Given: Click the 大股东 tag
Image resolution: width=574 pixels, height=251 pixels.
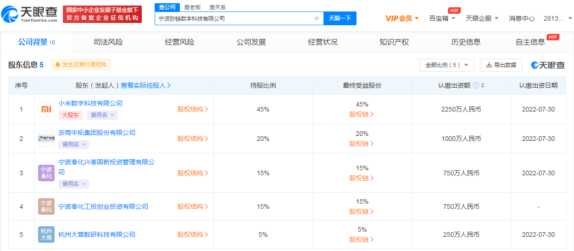Looking at the screenshot, I should [71, 115].
